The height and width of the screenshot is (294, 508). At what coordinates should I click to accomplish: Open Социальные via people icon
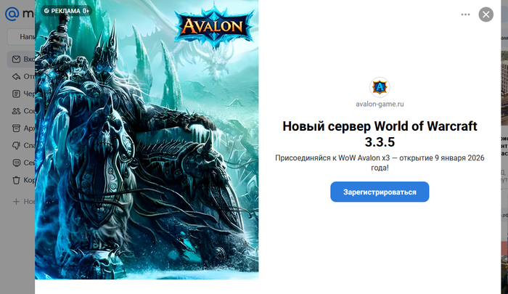click(x=16, y=111)
